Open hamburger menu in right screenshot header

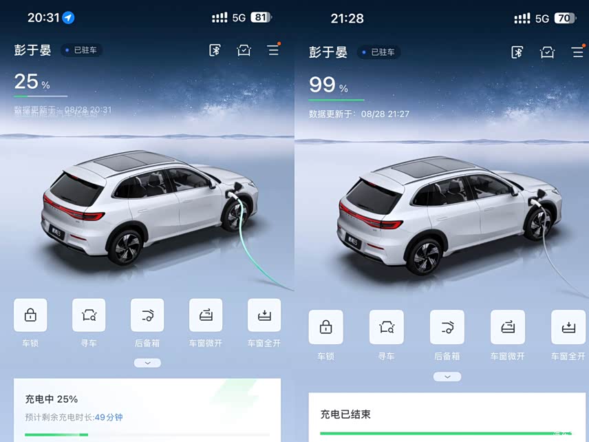pyautogui.click(x=578, y=52)
